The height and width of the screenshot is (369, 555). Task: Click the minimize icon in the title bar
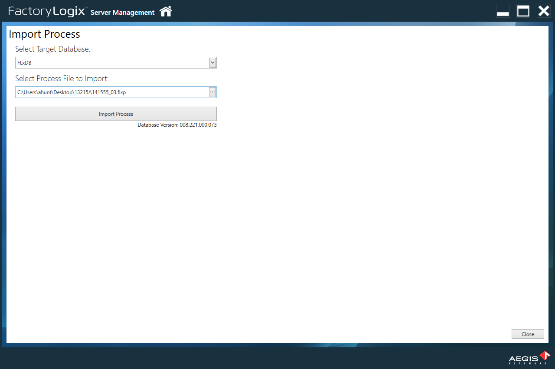[x=503, y=11]
